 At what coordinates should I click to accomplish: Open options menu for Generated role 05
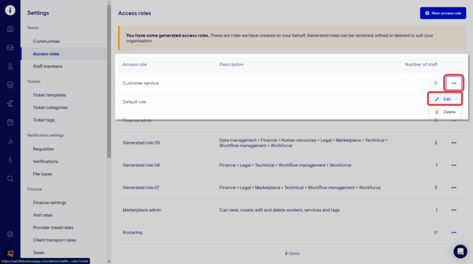[454, 143]
